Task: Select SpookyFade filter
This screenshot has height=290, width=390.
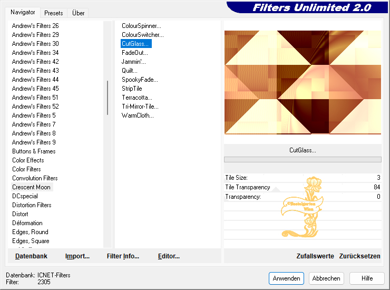Action: tap(140, 80)
